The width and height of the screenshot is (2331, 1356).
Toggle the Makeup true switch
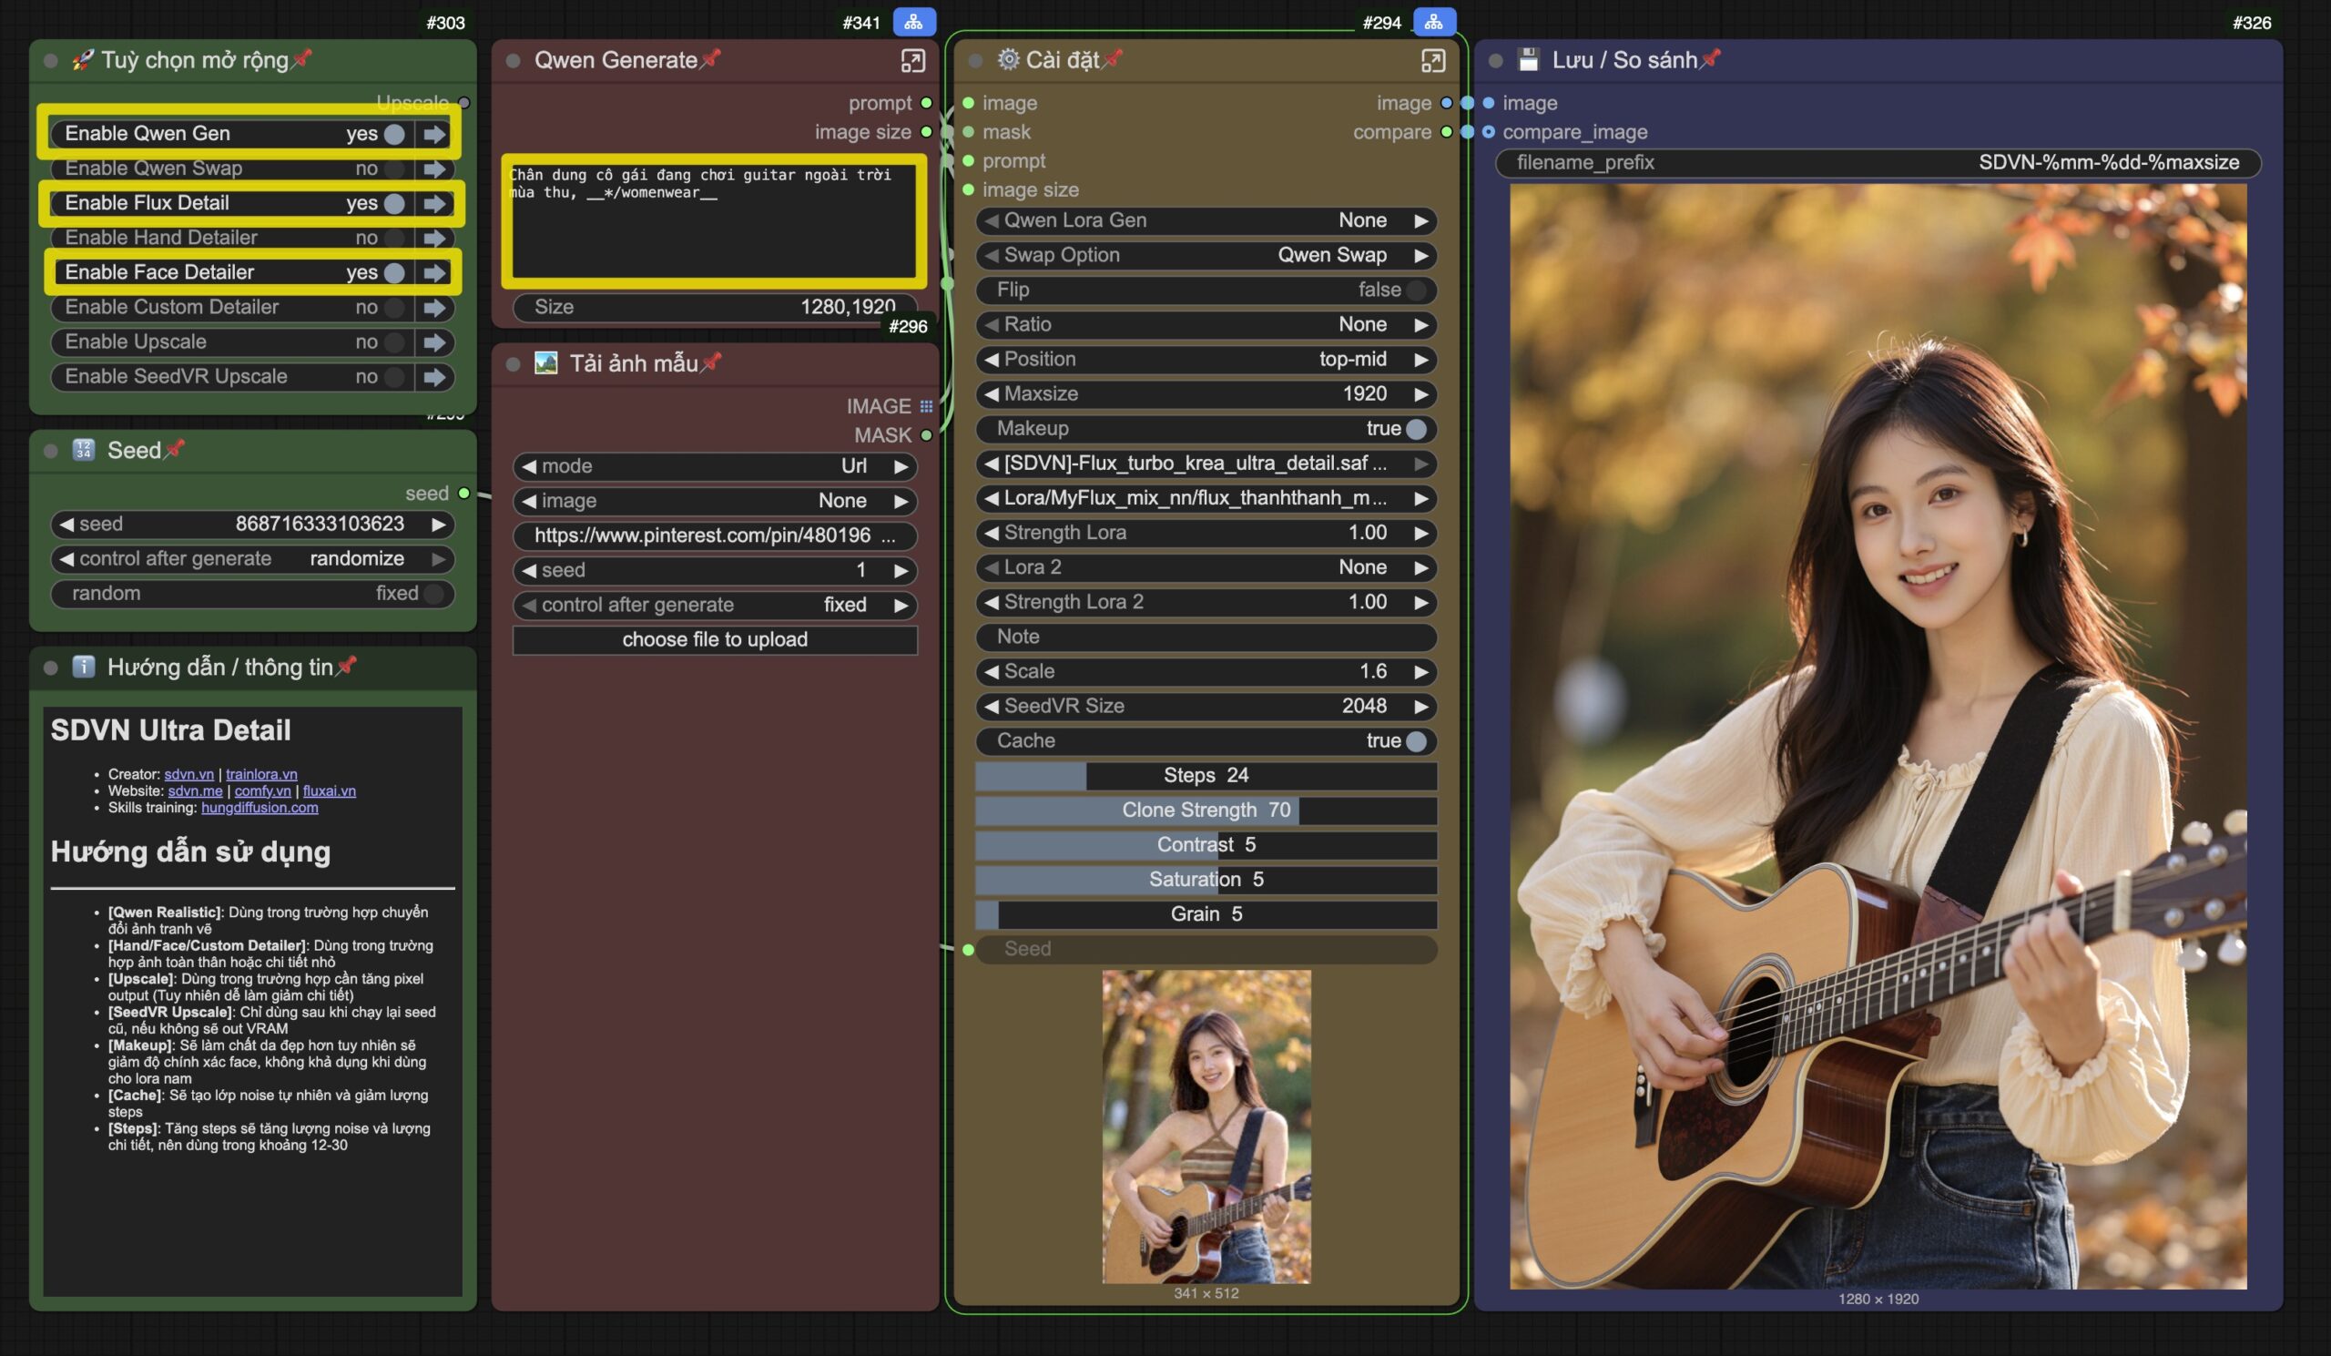(x=1415, y=429)
